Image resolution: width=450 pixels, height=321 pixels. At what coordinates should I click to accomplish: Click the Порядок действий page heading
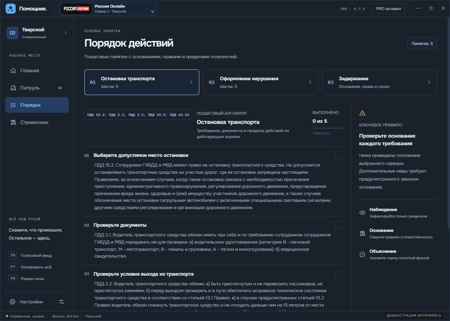coord(129,43)
